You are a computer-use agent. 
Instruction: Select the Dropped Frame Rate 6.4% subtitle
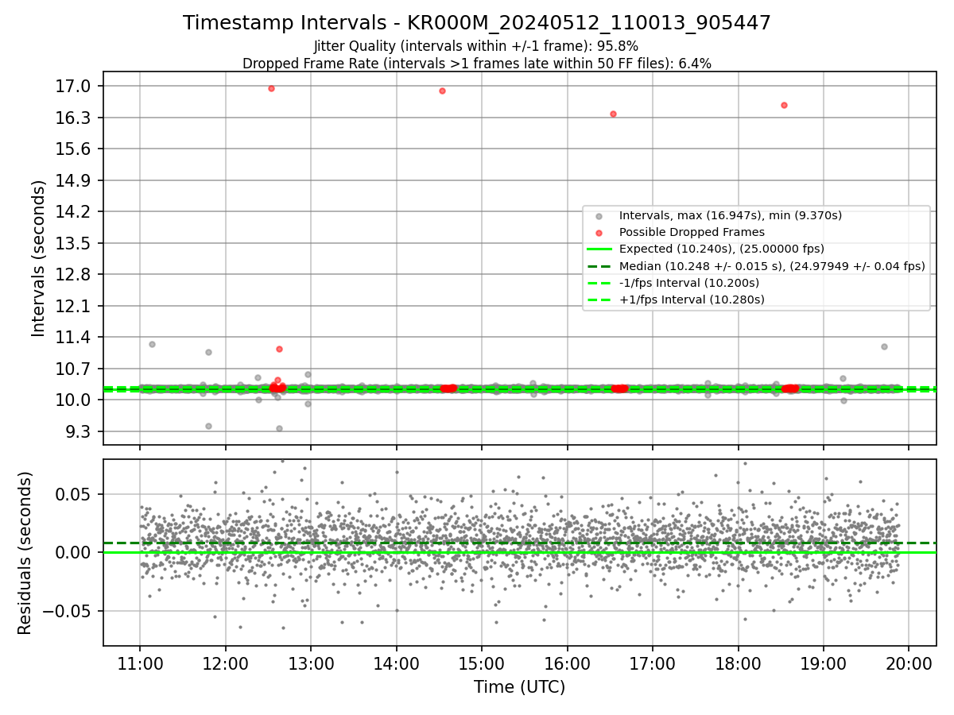(476, 64)
